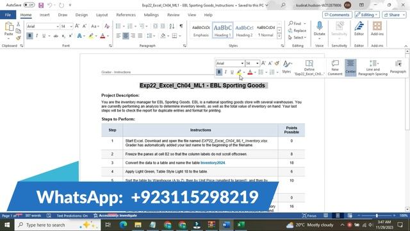The height and width of the screenshot is (231, 410).
Task: Switch to the View tab
Action: coord(192,15)
